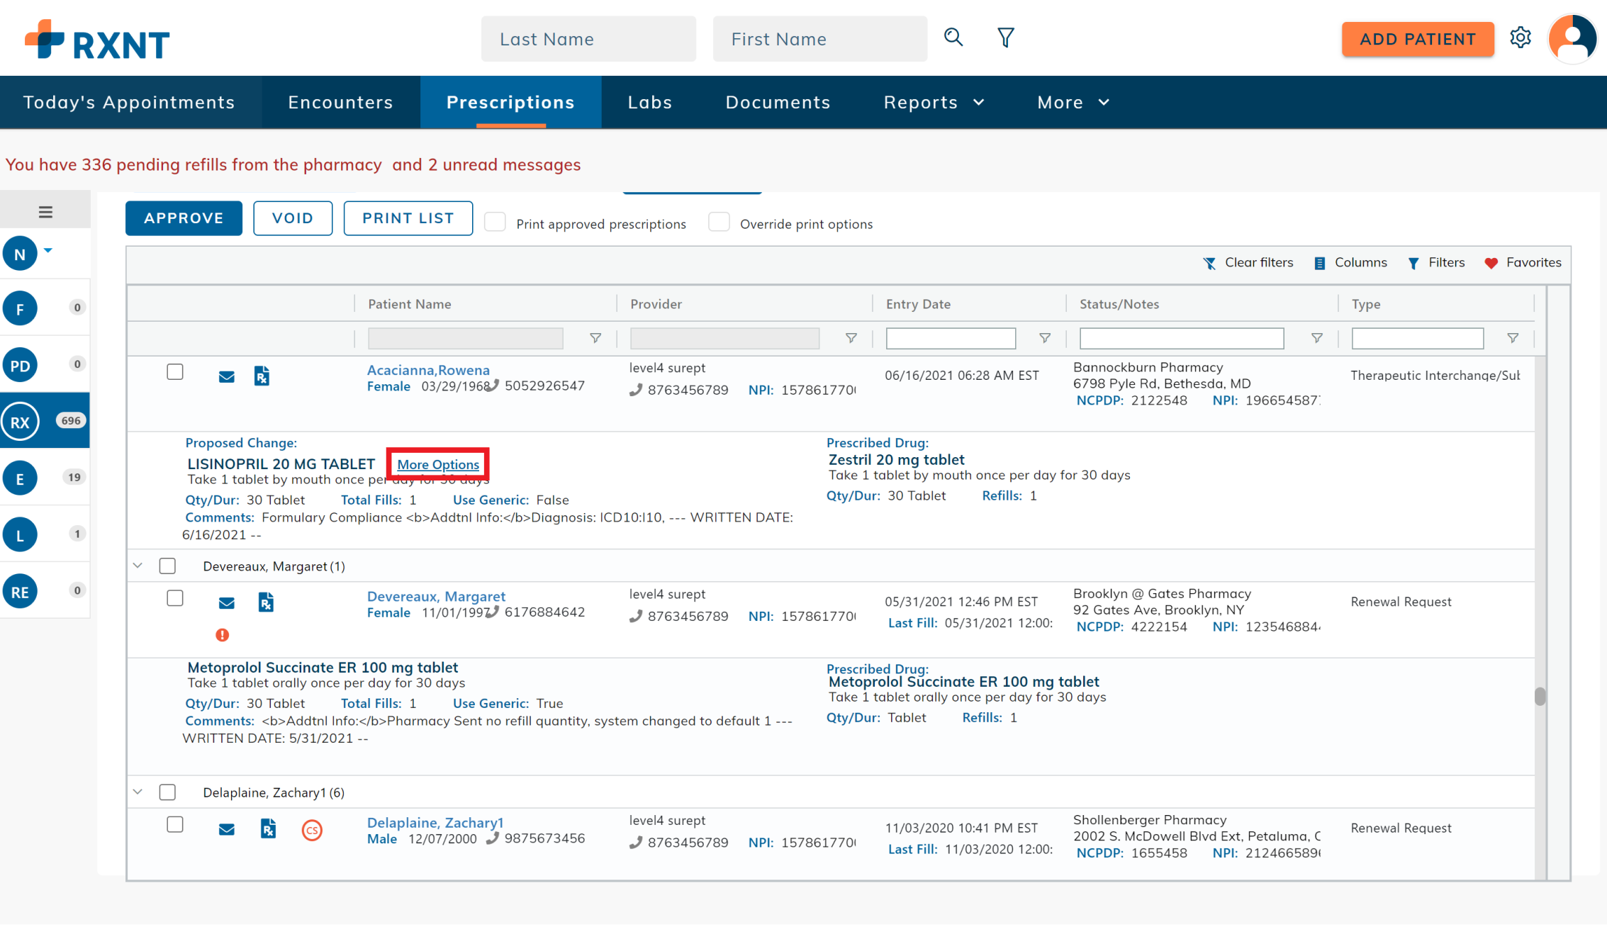Go to Today's Appointments tab
Image resolution: width=1607 pixels, height=927 pixels.
(x=129, y=102)
